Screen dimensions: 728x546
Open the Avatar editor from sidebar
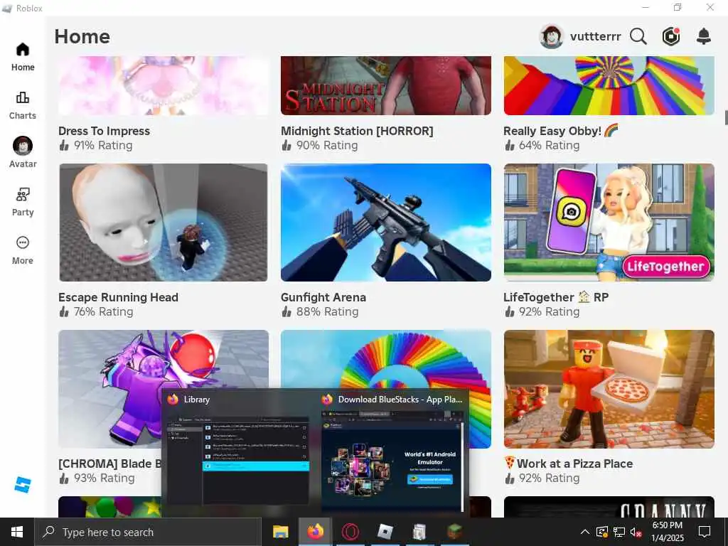point(23,152)
